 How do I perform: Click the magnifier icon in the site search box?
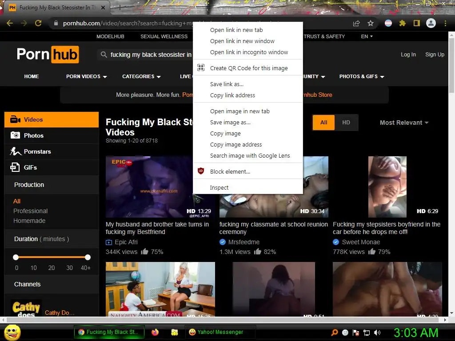(x=104, y=55)
